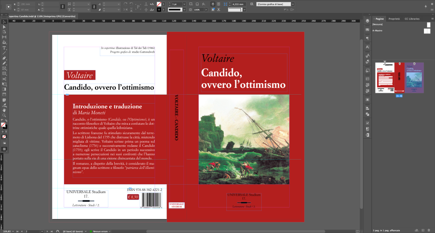Viewport: 435px width, 233px height.
Task: Select the Type tool
Action: (4, 48)
